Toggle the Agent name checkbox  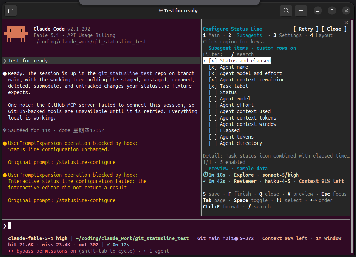tap(213, 67)
